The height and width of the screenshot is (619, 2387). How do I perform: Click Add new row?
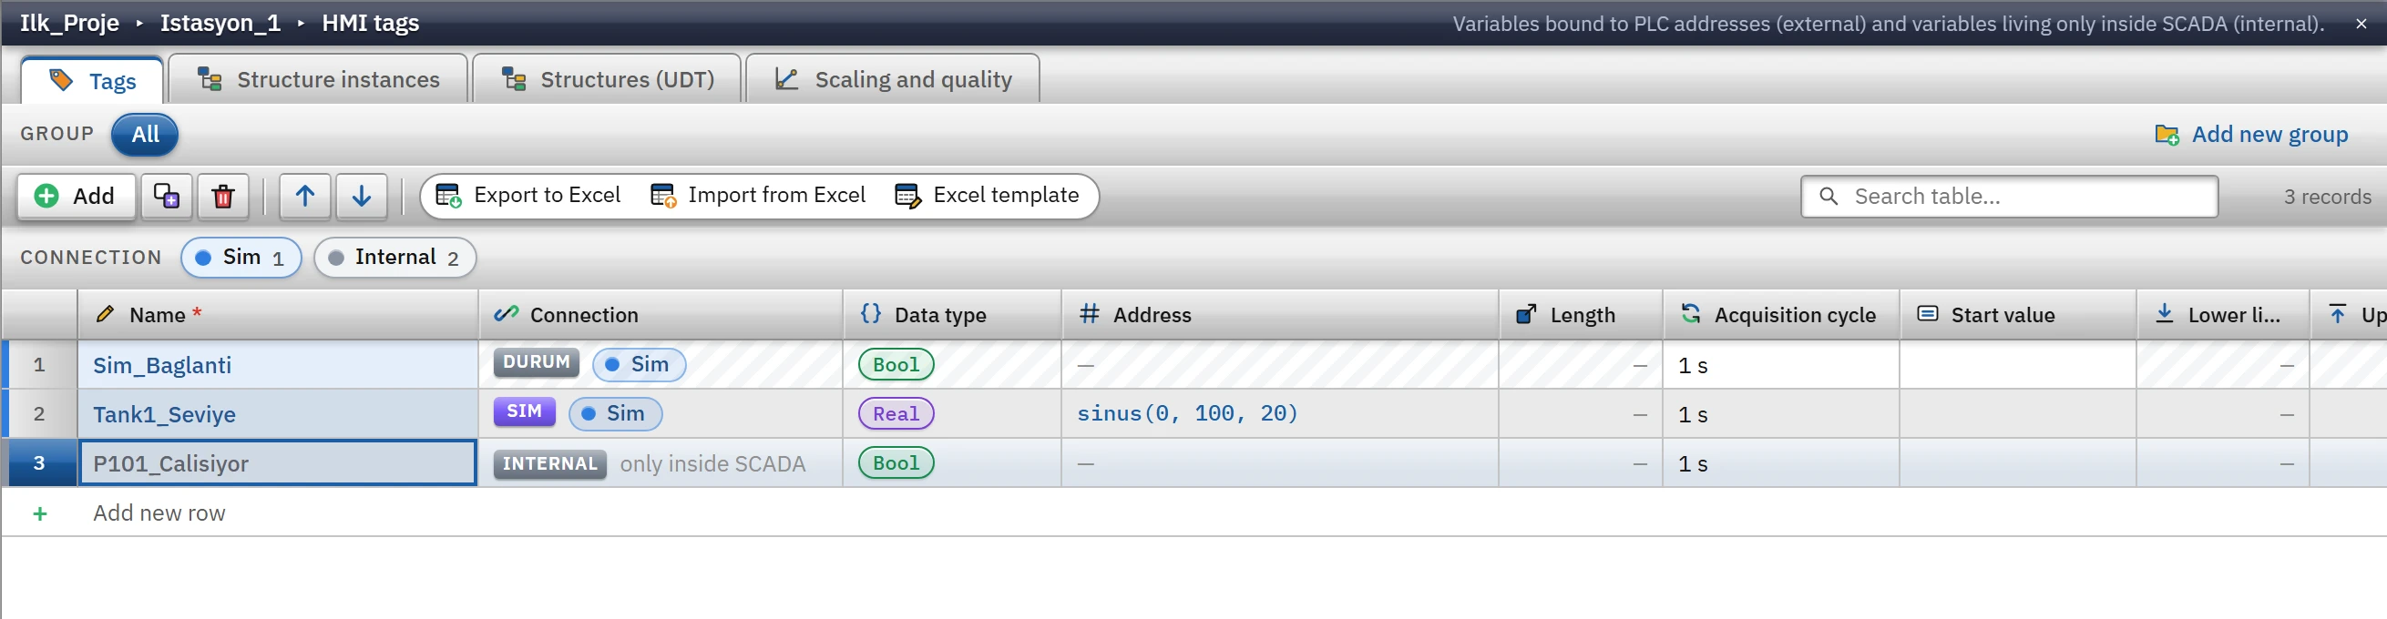pyautogui.click(x=159, y=513)
